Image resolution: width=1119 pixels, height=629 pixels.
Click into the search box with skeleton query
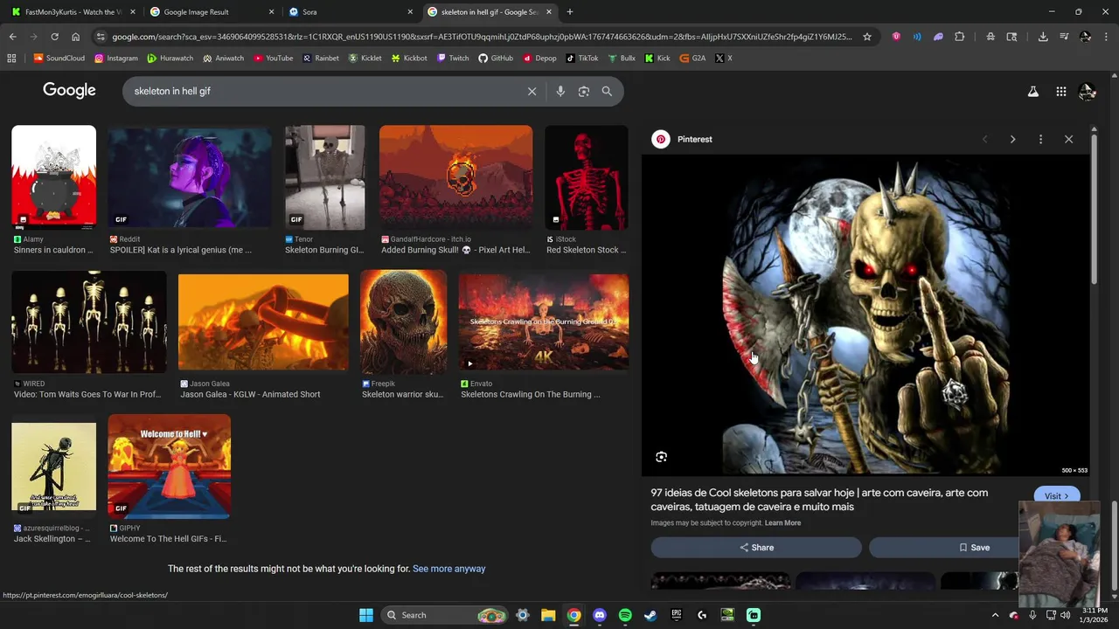click(323, 91)
